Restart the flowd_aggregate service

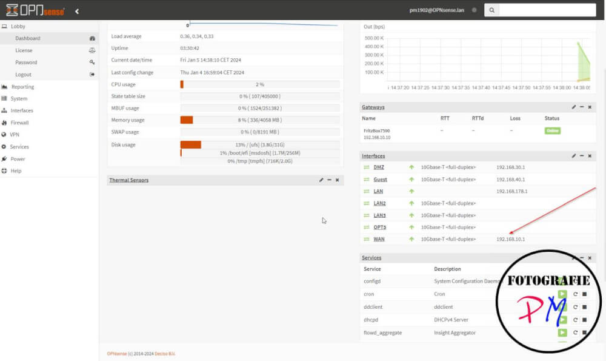(x=576, y=332)
